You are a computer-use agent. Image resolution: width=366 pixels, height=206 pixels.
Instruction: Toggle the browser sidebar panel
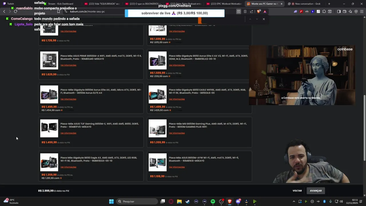point(339,11)
